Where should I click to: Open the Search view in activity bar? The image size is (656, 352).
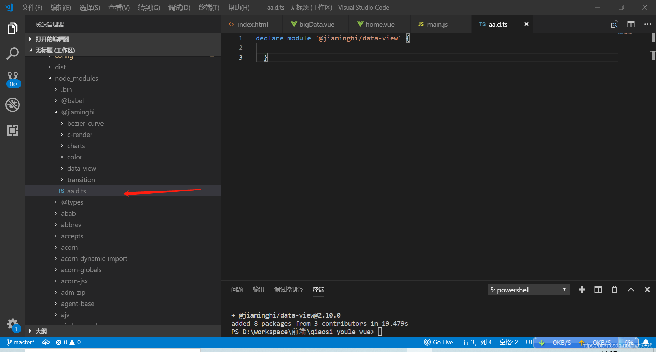12,54
